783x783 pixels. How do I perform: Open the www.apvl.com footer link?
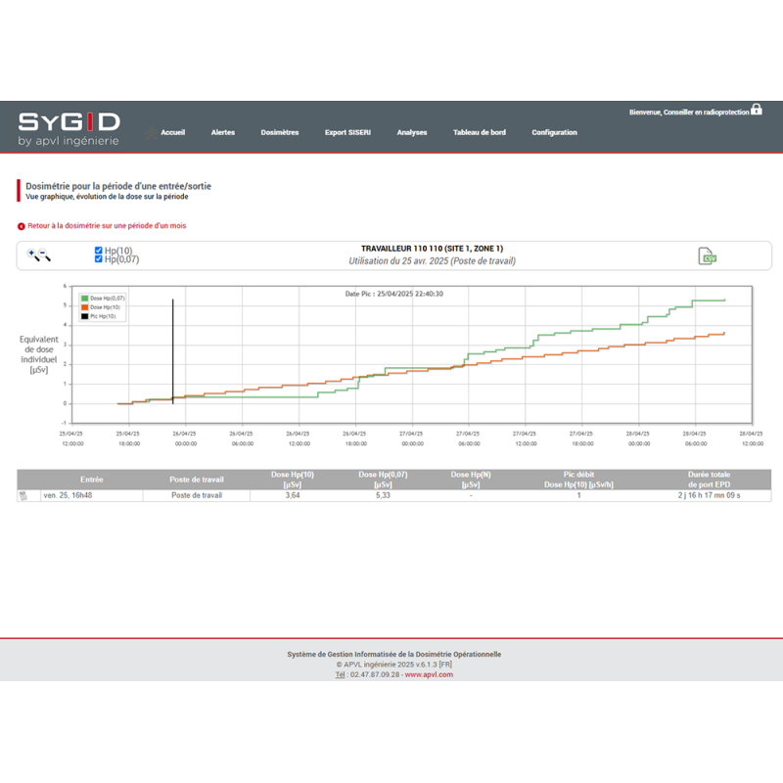pyautogui.click(x=429, y=674)
